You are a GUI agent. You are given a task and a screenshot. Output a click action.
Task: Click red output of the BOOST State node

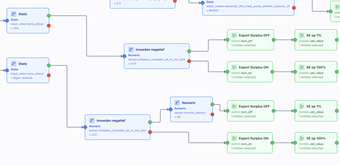[x=294, y=8]
